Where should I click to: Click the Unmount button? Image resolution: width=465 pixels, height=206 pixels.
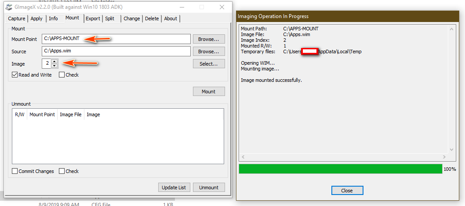point(209,188)
